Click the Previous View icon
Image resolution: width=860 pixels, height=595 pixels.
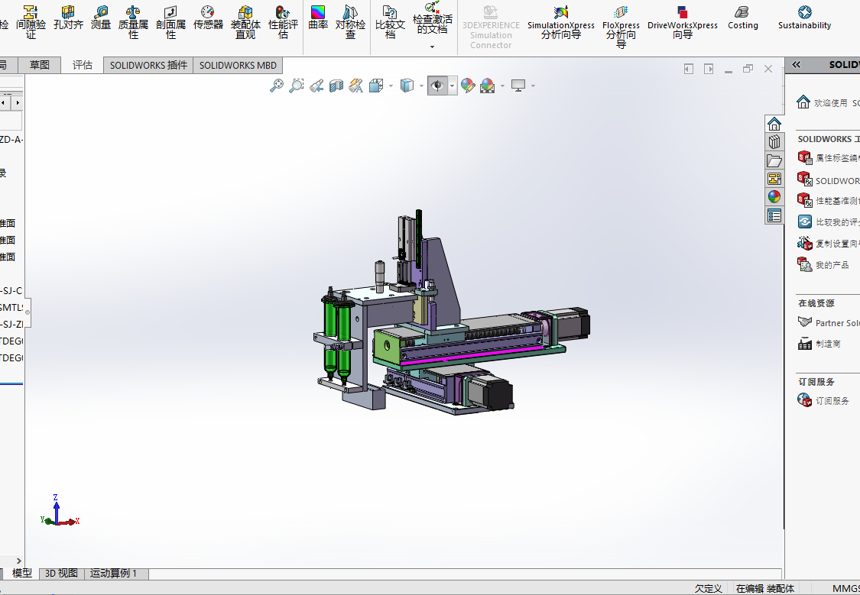(x=316, y=86)
